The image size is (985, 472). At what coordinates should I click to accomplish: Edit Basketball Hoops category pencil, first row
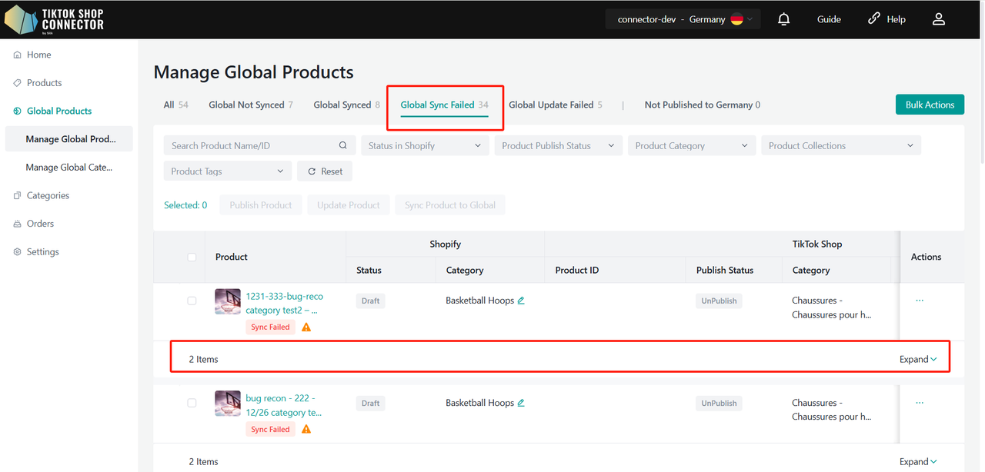tap(521, 301)
